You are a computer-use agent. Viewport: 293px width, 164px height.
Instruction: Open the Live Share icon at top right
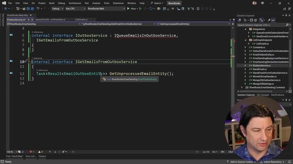tap(285, 9)
